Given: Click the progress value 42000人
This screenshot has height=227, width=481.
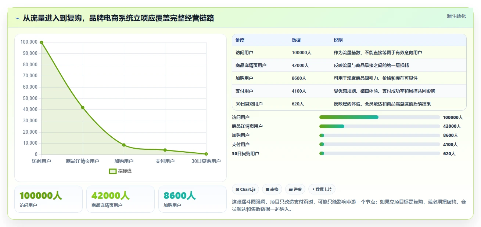Looking at the screenshot, I should point(452,126).
